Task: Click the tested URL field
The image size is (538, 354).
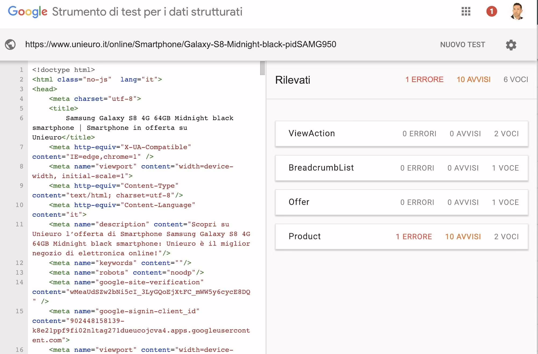Action: (181, 45)
